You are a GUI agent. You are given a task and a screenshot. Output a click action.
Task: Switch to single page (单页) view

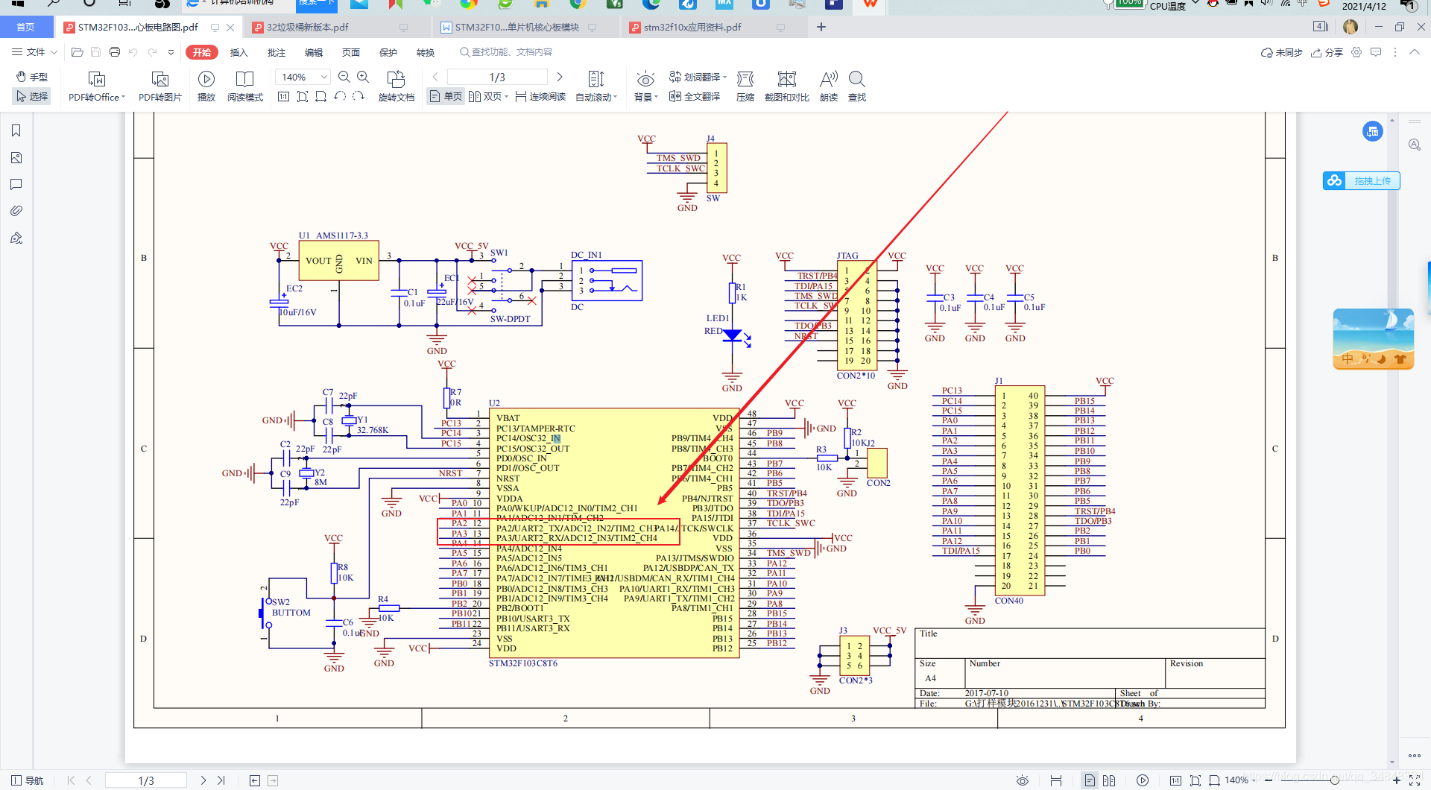(x=446, y=96)
